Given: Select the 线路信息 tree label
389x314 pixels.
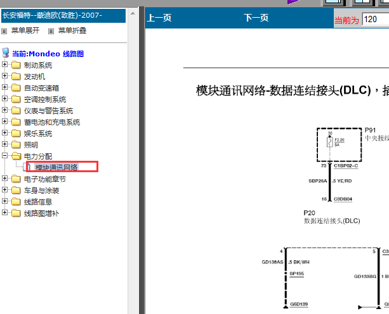Looking at the screenshot, I should pos(38,202).
